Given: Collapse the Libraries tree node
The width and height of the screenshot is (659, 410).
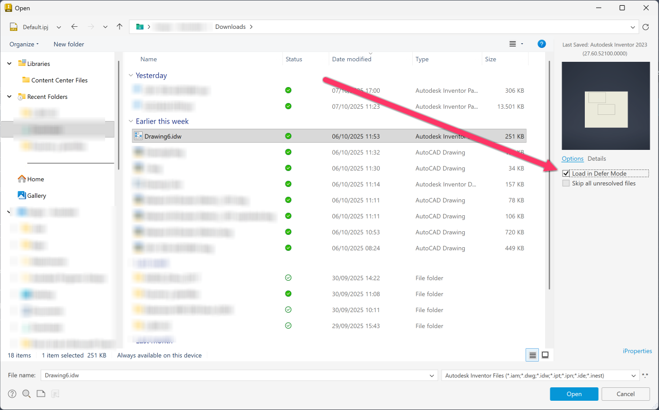Looking at the screenshot, I should 9,63.
